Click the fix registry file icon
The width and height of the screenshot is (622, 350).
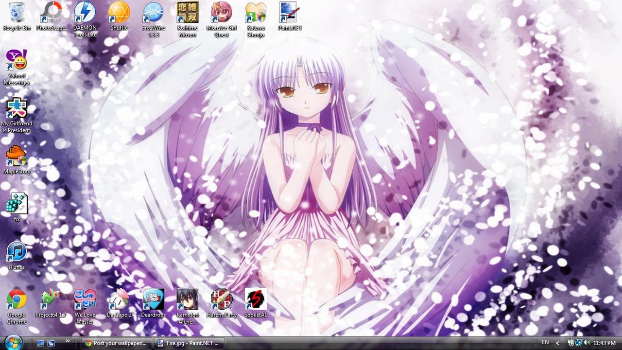pyautogui.click(x=17, y=205)
